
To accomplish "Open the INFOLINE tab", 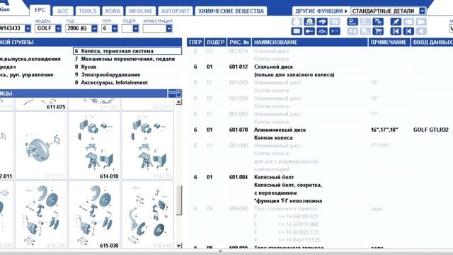I will pos(140,11).
